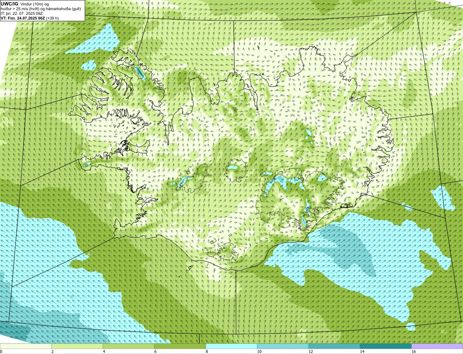The height and width of the screenshot is (354, 463).
Task: Click the legend scale label '0'
Action: (1, 351)
